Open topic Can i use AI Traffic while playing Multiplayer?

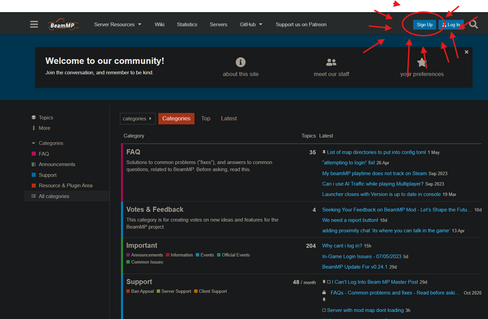[373, 184]
